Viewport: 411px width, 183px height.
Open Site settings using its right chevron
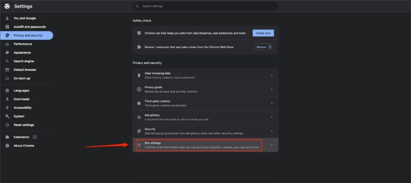272,145
